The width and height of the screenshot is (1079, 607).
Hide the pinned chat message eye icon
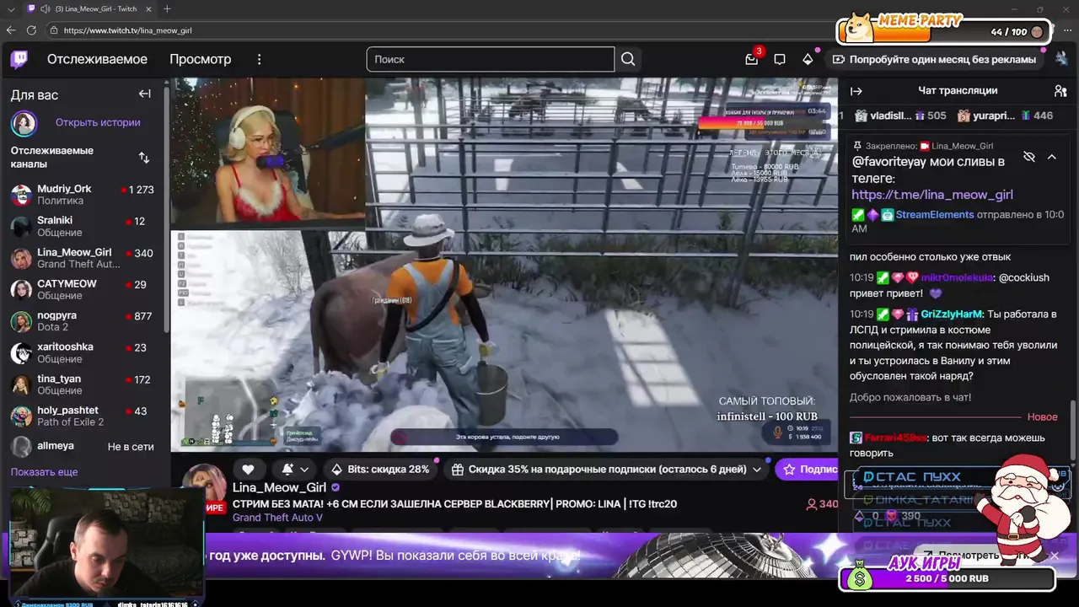tap(1029, 157)
